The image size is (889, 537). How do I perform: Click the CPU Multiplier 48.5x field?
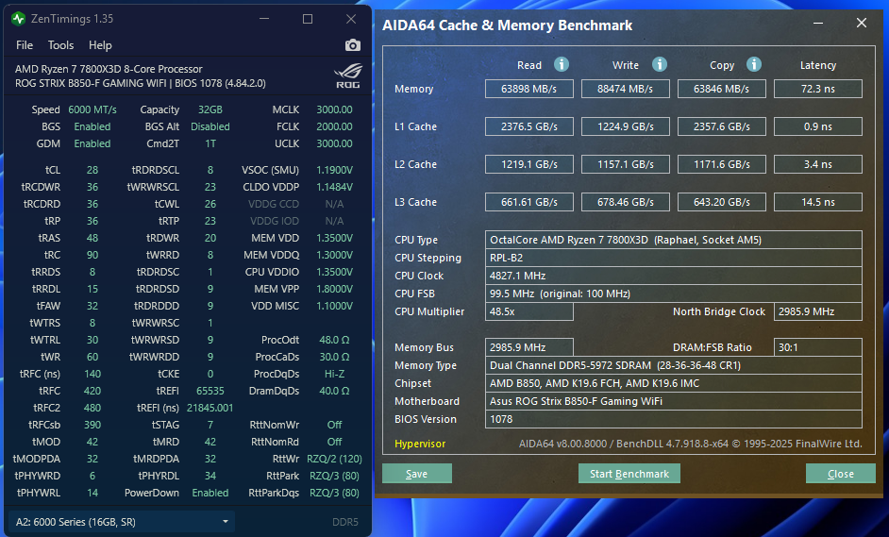coord(529,311)
